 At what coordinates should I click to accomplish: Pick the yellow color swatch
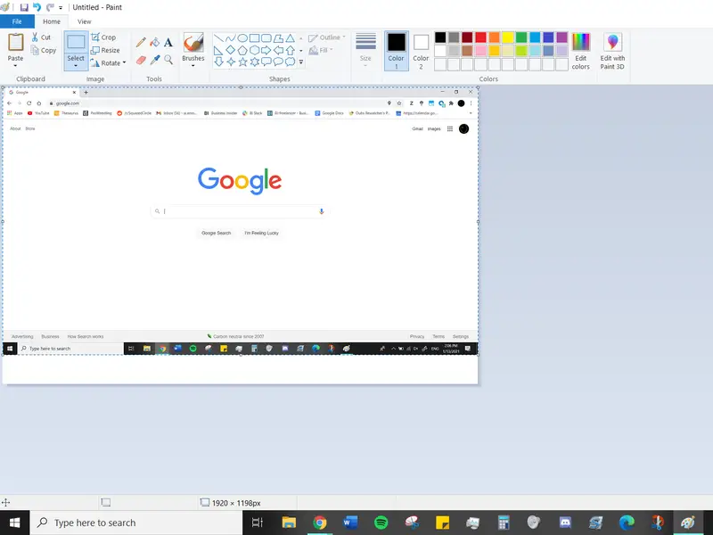click(508, 37)
